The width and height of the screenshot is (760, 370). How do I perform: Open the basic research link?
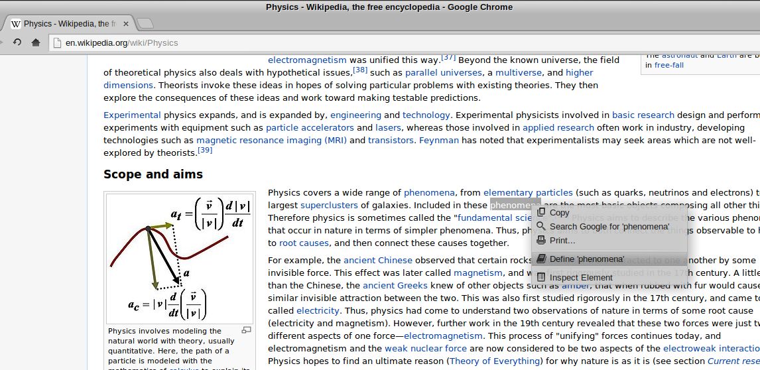pos(643,115)
